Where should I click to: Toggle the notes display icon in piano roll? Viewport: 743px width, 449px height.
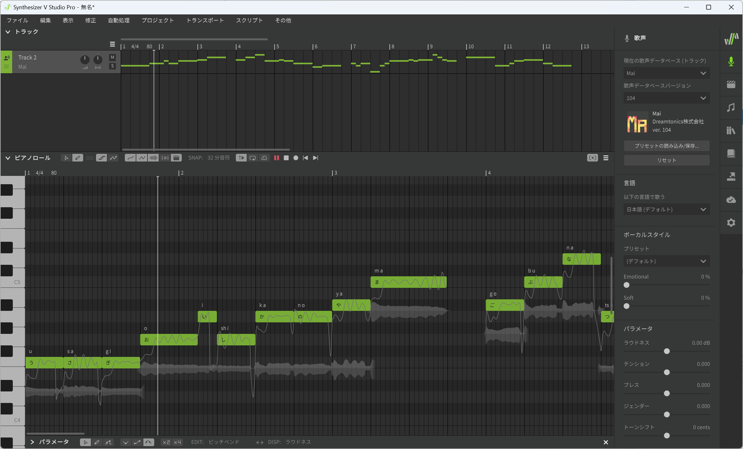pyautogui.click(x=101, y=158)
